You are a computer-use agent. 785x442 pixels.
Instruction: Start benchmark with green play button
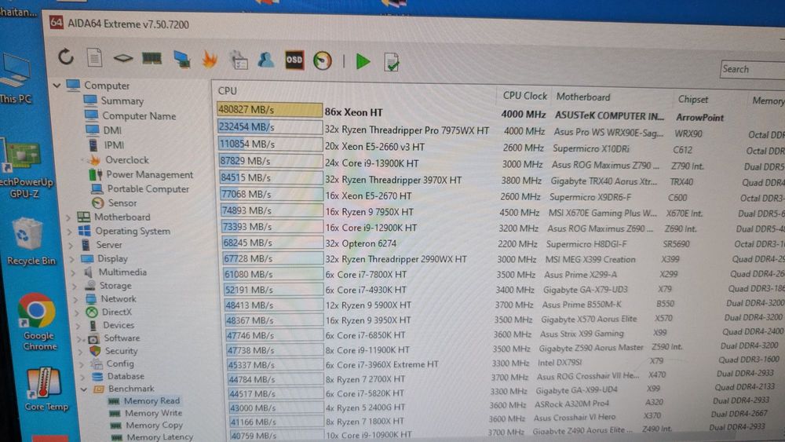(363, 61)
